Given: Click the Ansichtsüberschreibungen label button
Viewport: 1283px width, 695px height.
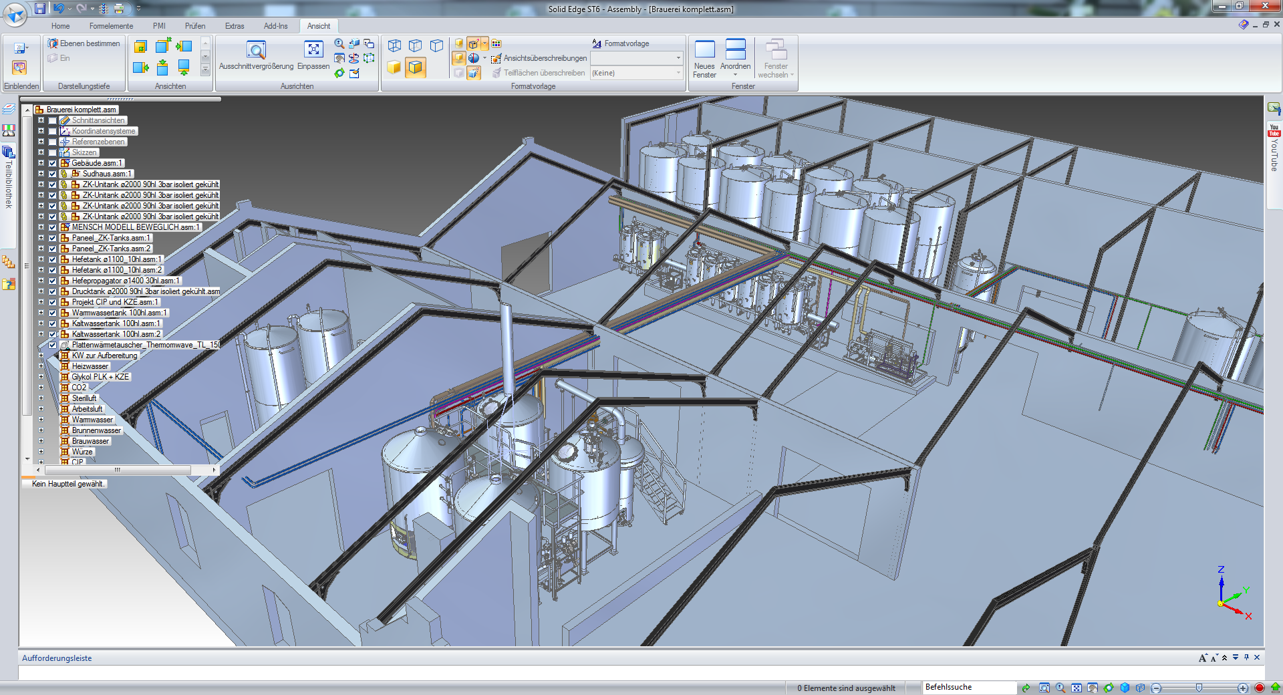Looking at the screenshot, I should point(539,58).
